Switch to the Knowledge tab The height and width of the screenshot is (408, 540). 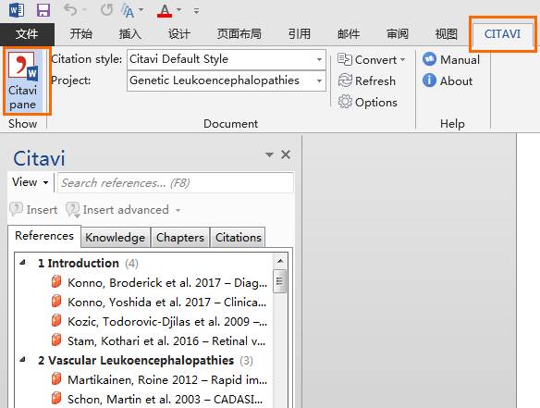[115, 237]
